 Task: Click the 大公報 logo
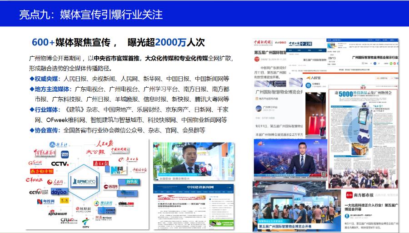(95, 152)
